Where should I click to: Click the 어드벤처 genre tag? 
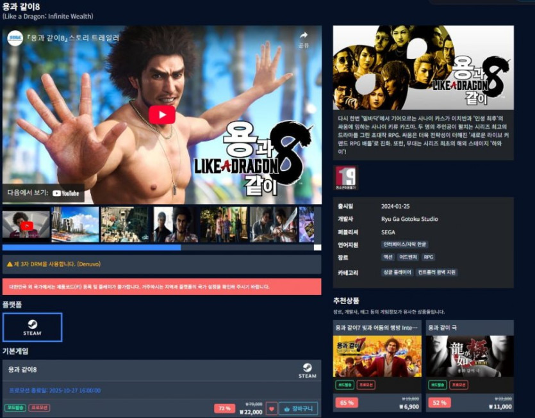[408, 257]
